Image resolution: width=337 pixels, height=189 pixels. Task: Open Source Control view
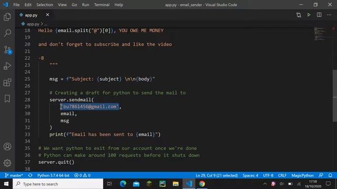(7, 50)
